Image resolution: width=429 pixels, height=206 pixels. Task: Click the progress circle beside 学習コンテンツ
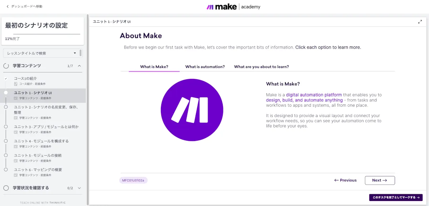(6, 66)
